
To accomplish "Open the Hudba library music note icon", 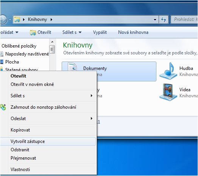I will point(168,71).
